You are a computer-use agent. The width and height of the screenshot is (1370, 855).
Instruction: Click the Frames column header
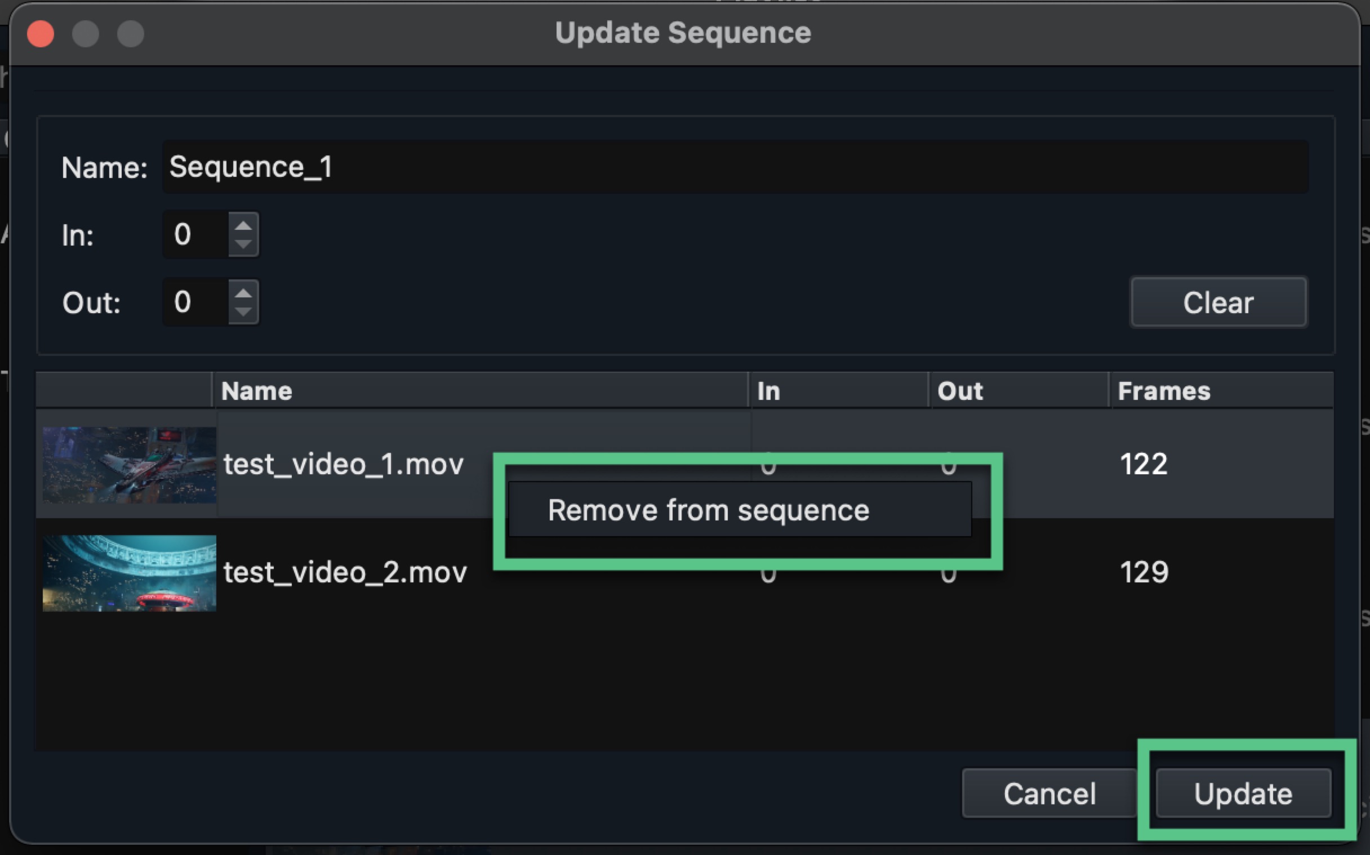click(1164, 390)
